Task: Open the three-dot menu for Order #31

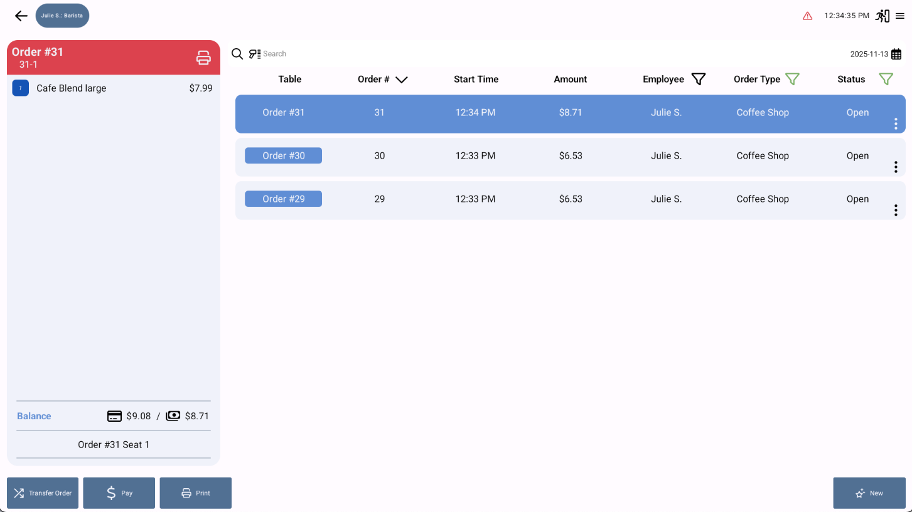Action: [896, 124]
